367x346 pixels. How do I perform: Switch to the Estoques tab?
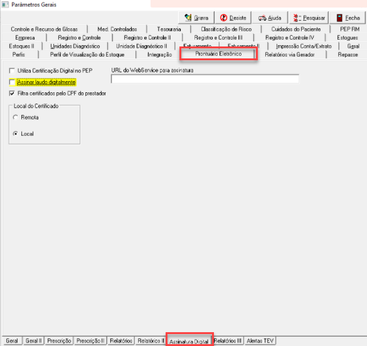[347, 38]
